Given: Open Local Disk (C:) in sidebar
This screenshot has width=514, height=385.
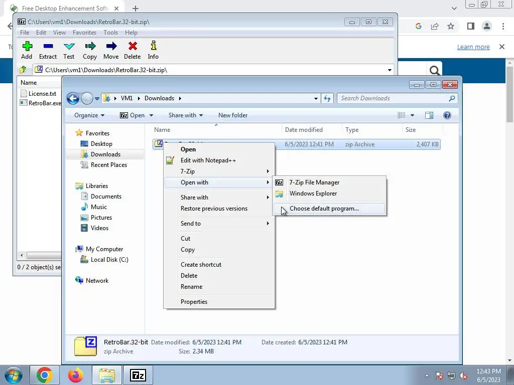Looking at the screenshot, I should pyautogui.click(x=109, y=260).
